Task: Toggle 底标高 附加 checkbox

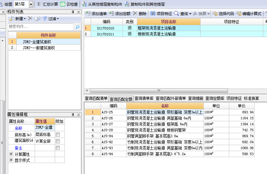Action: pyautogui.click(x=58, y=134)
